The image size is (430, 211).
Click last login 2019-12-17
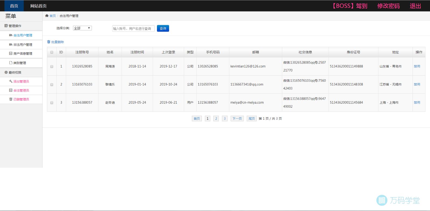(169, 66)
